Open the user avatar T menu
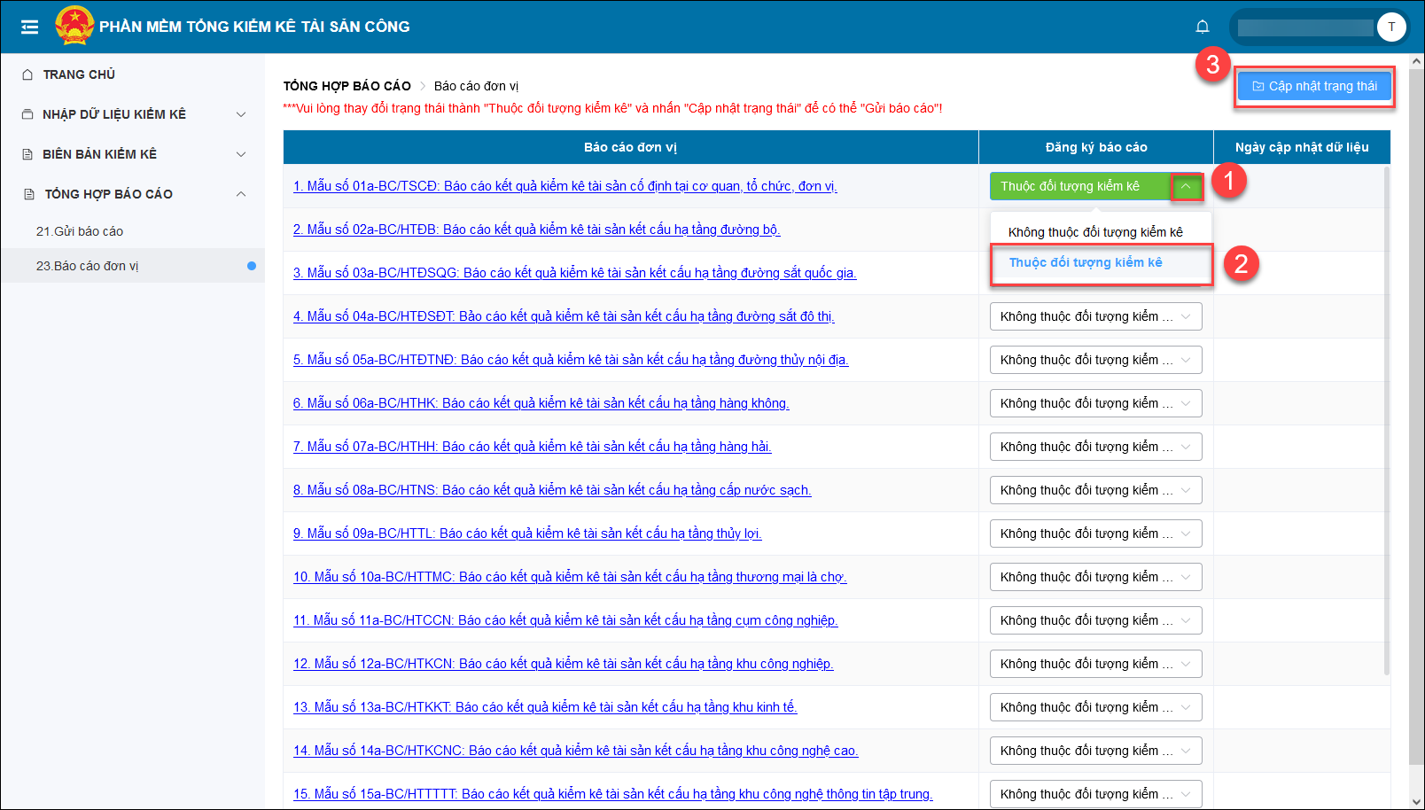1425x810 pixels. 1391,27
